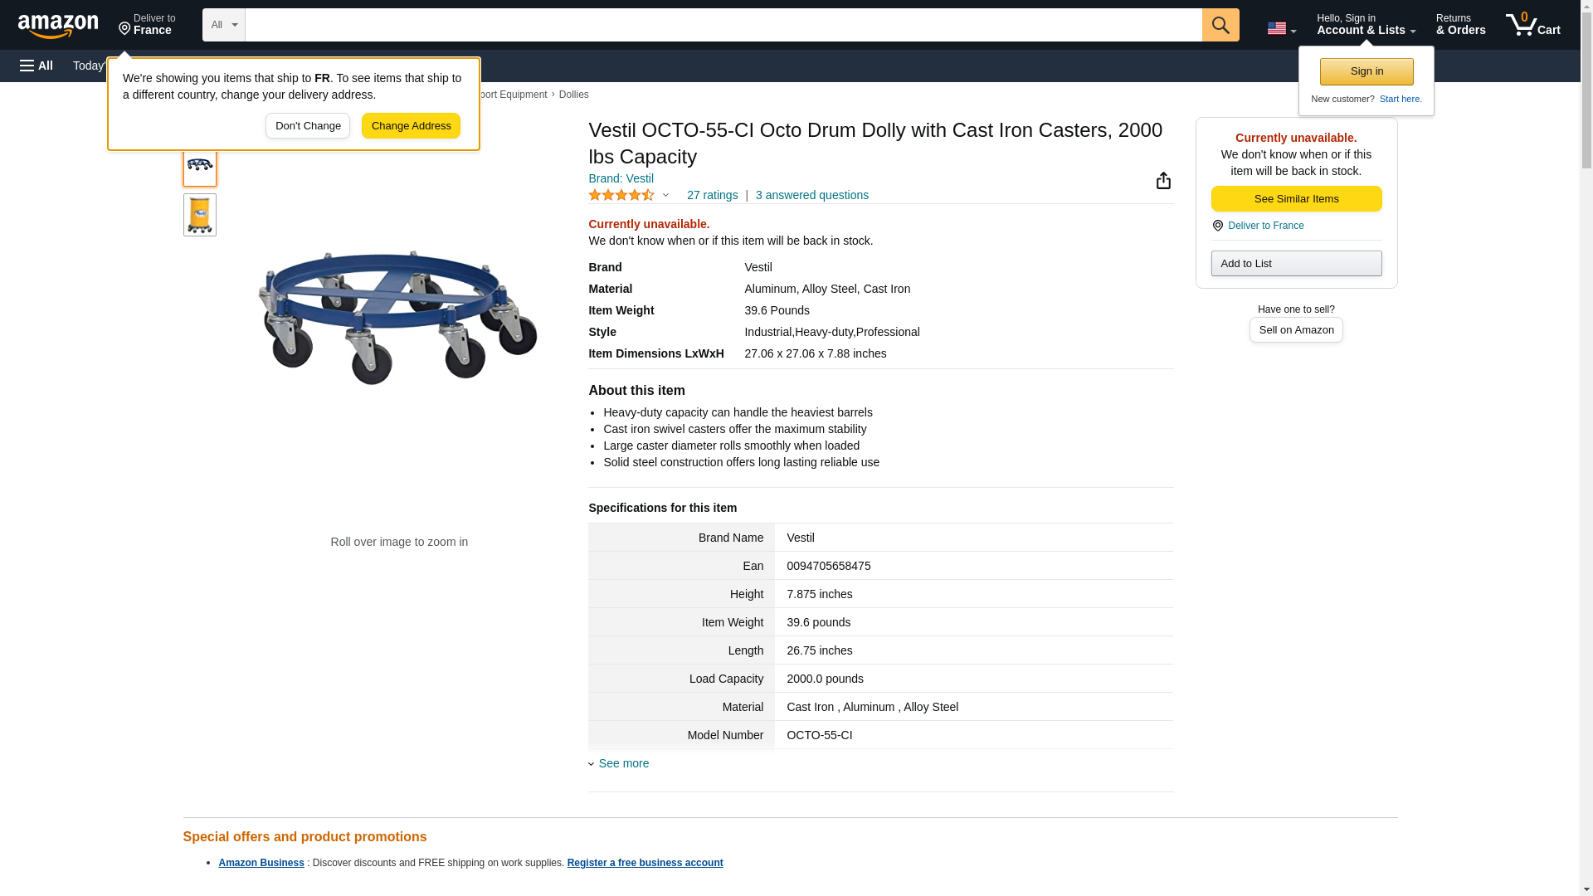Open the cart icon

click(1532, 25)
